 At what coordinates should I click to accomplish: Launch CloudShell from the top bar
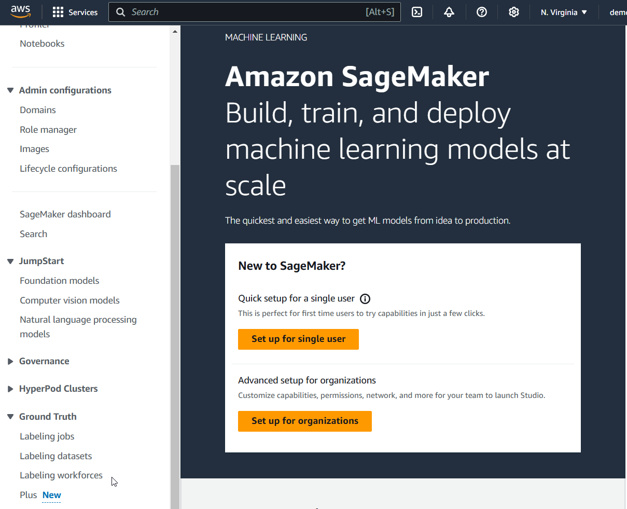point(417,12)
